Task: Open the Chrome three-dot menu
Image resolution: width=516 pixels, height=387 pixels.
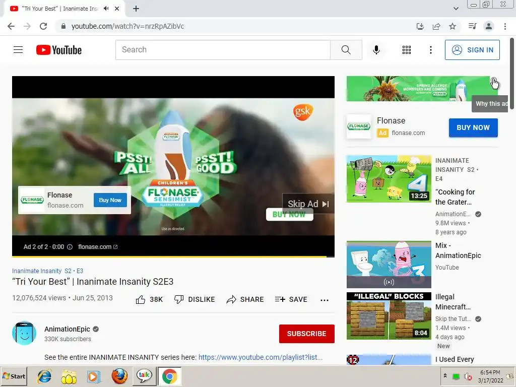Action: coord(505,26)
